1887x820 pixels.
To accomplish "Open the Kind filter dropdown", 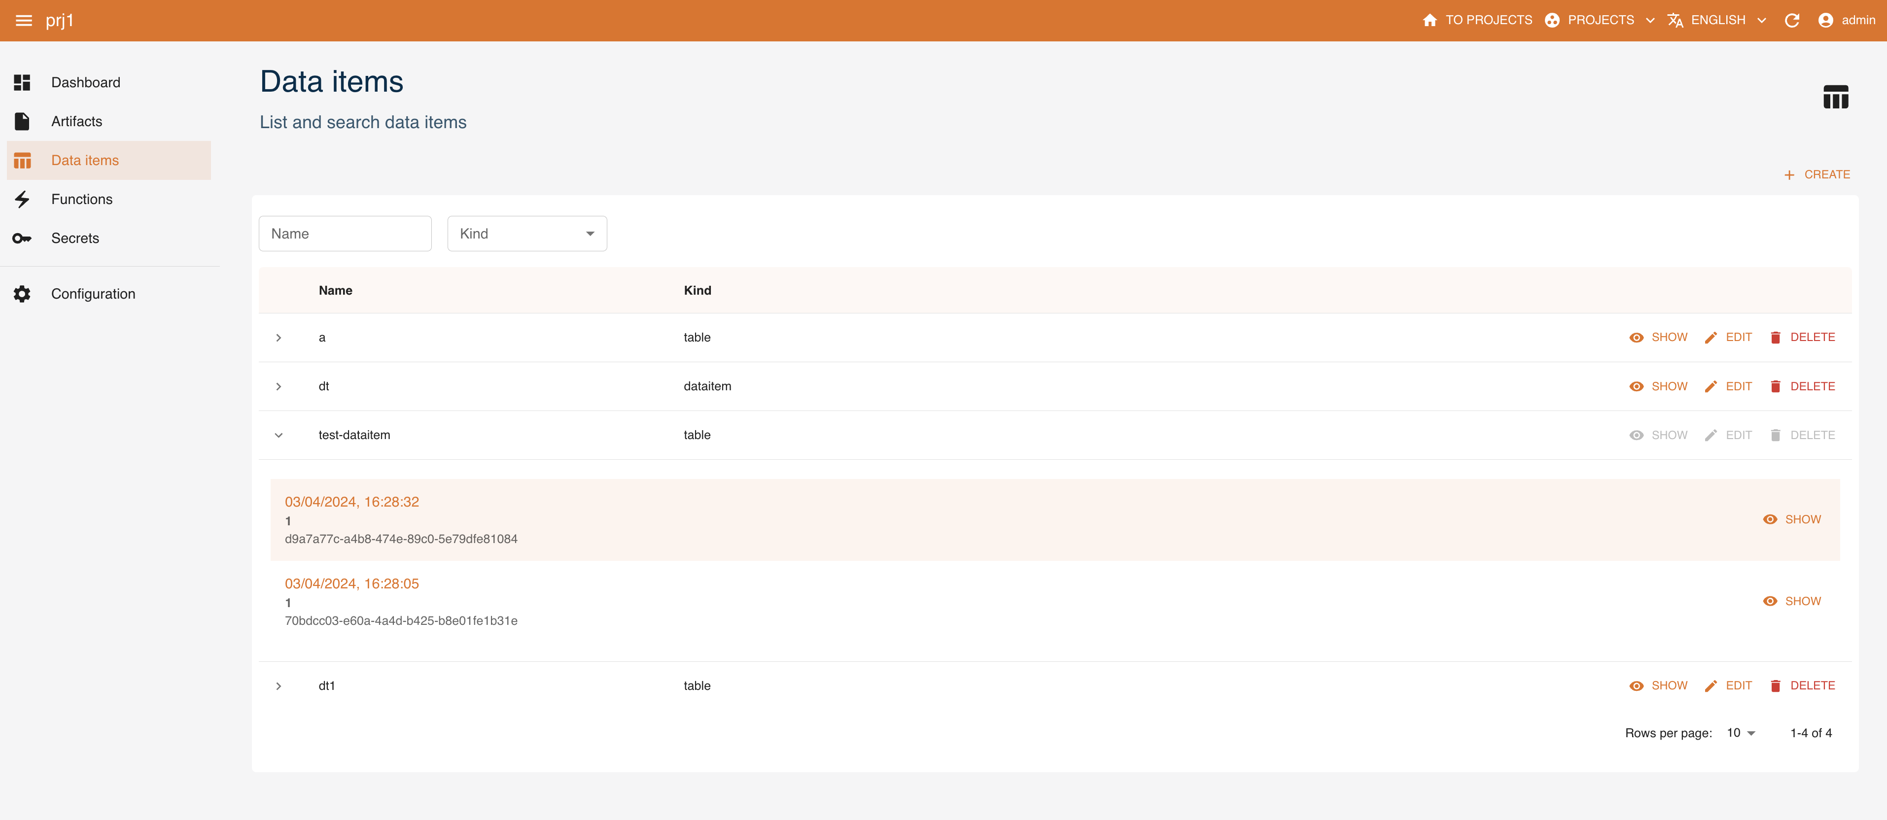I will point(526,234).
